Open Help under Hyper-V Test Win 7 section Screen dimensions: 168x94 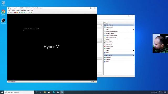[107, 62]
